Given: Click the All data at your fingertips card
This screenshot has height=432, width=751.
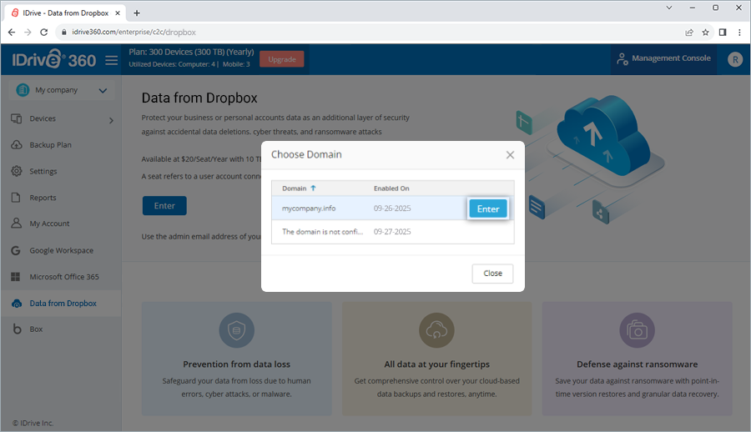Looking at the screenshot, I should tap(436, 359).
